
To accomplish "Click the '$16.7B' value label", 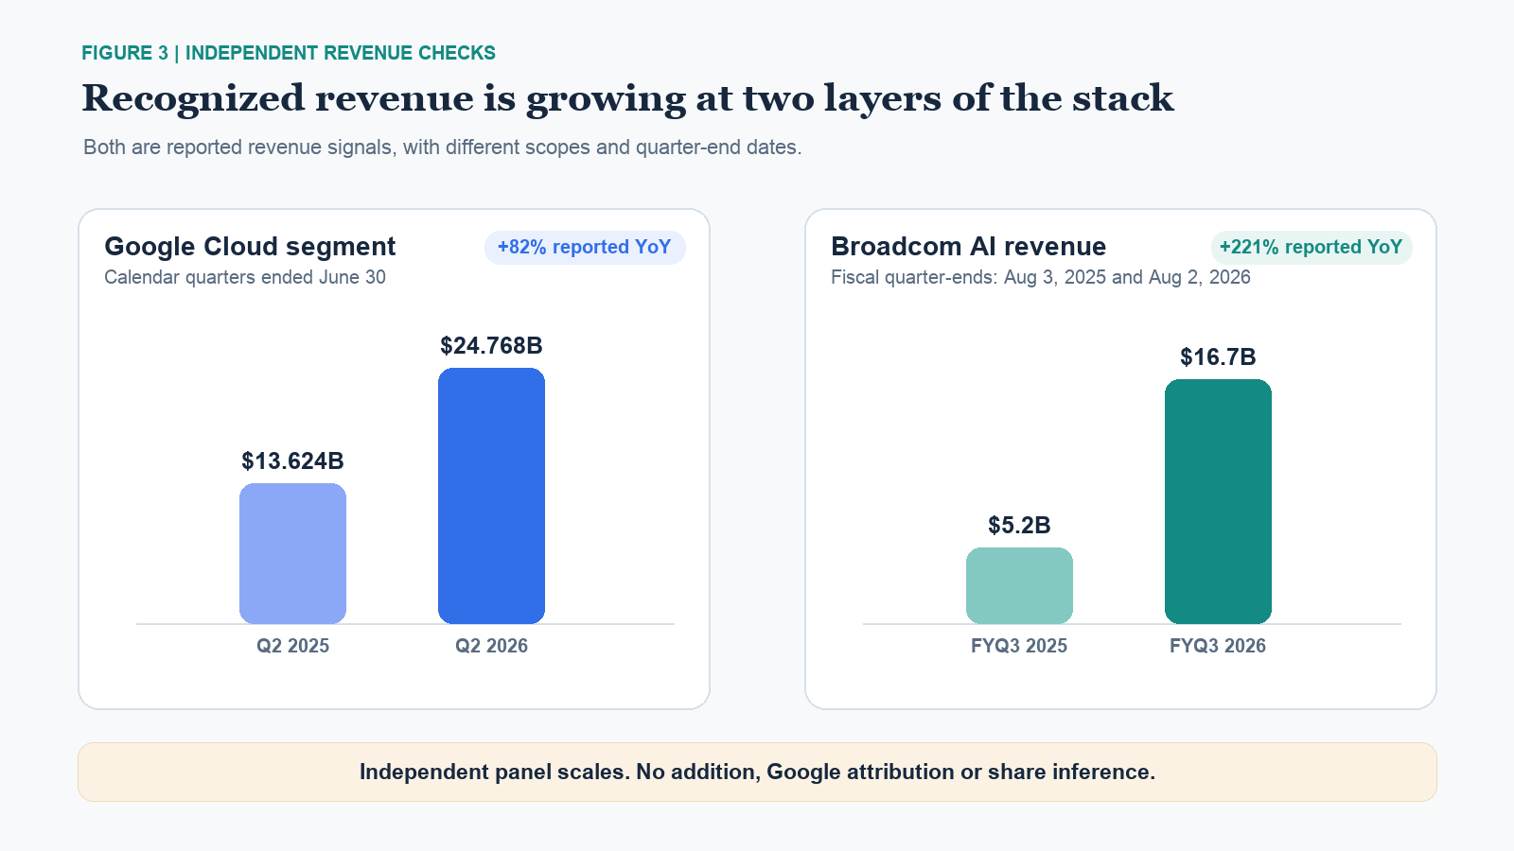I will click(1218, 357).
